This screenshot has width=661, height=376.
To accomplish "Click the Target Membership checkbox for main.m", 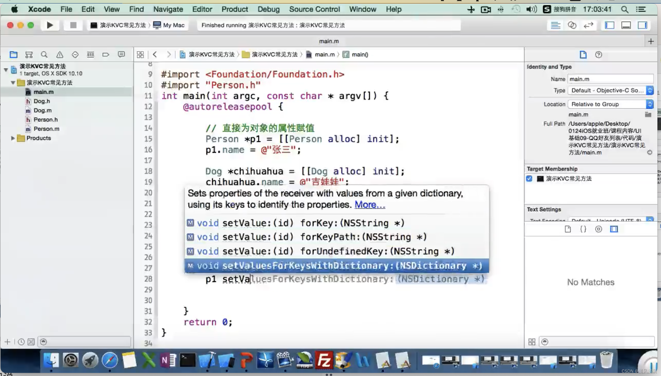I will (529, 178).
